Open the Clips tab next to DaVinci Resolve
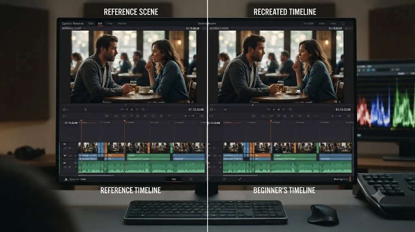415x232 pixels. 91,24
